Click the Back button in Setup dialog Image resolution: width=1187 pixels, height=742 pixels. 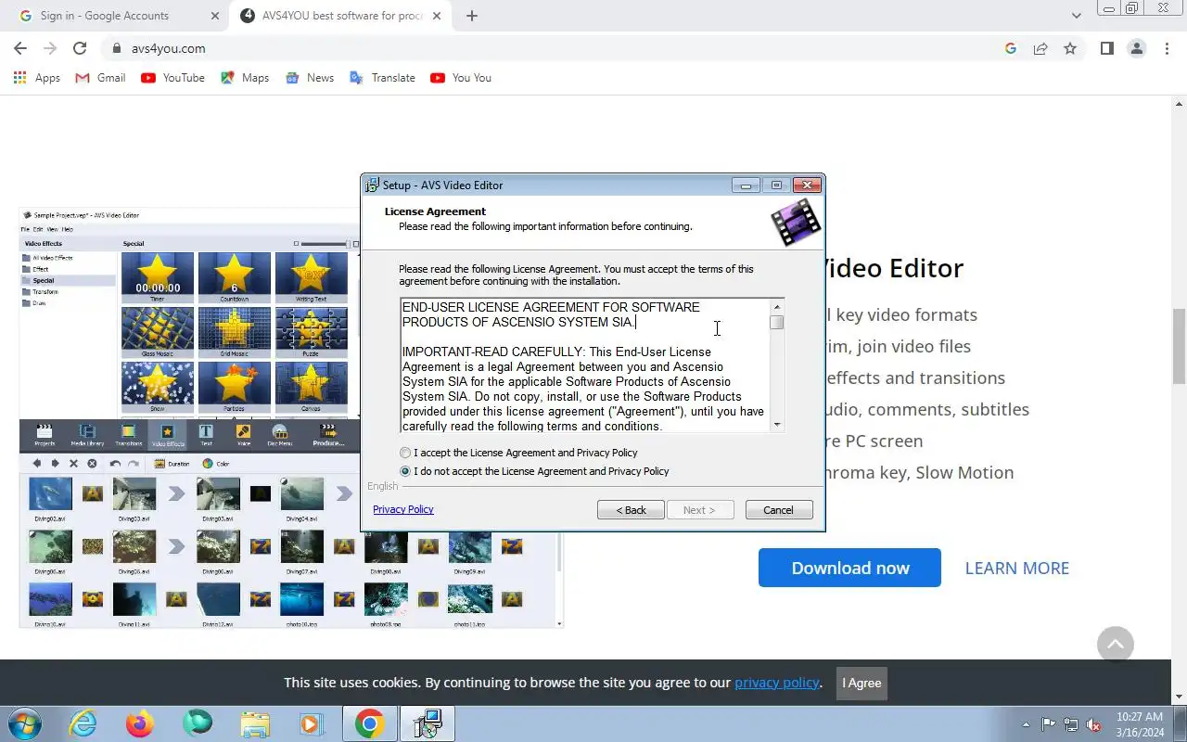tap(631, 510)
